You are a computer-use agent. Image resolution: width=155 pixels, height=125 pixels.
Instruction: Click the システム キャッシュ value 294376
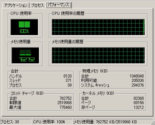pos(138,85)
